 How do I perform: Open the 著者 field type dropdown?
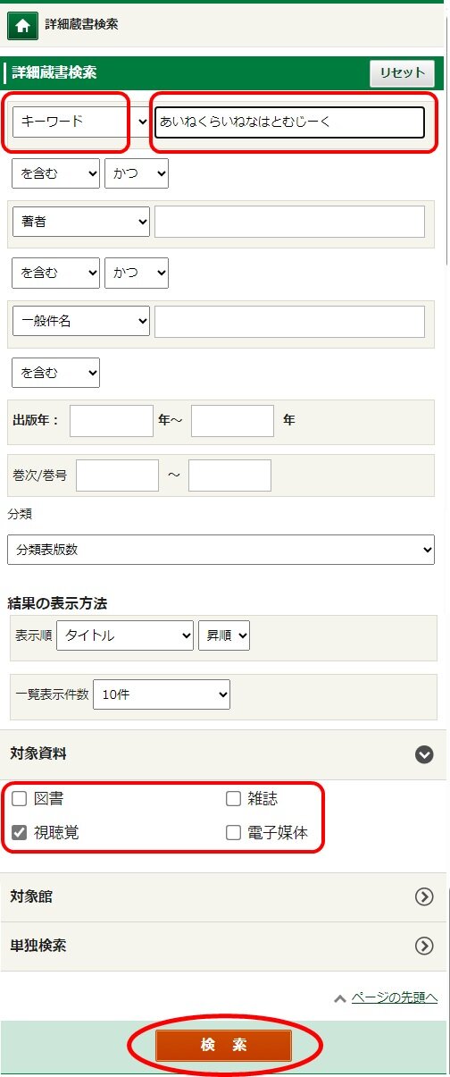coord(80,221)
